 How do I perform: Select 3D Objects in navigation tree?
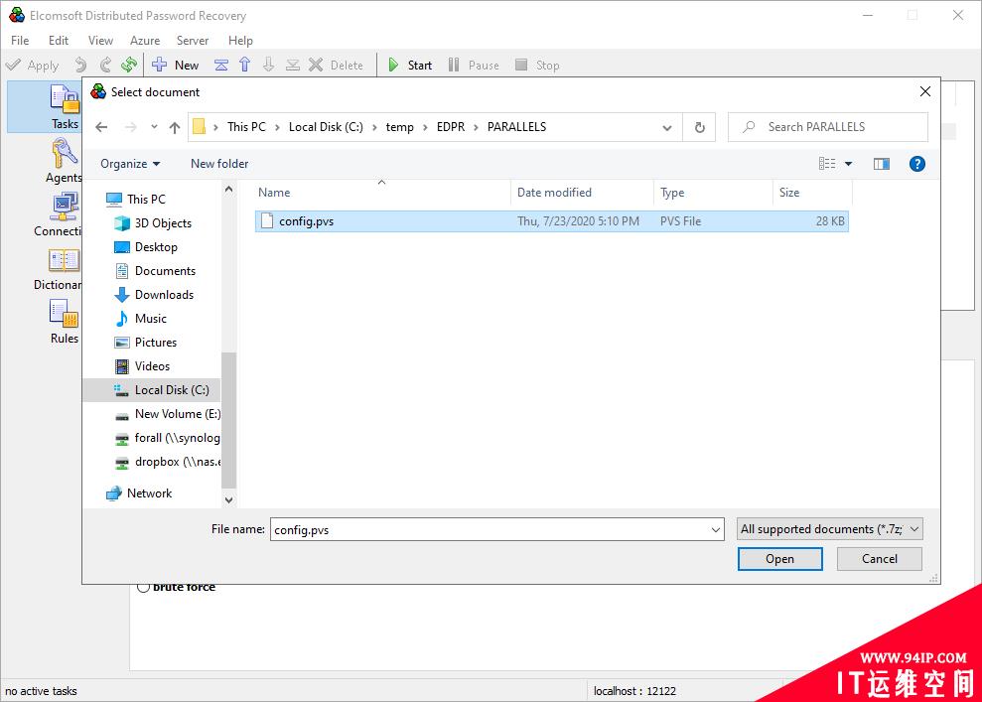point(153,223)
